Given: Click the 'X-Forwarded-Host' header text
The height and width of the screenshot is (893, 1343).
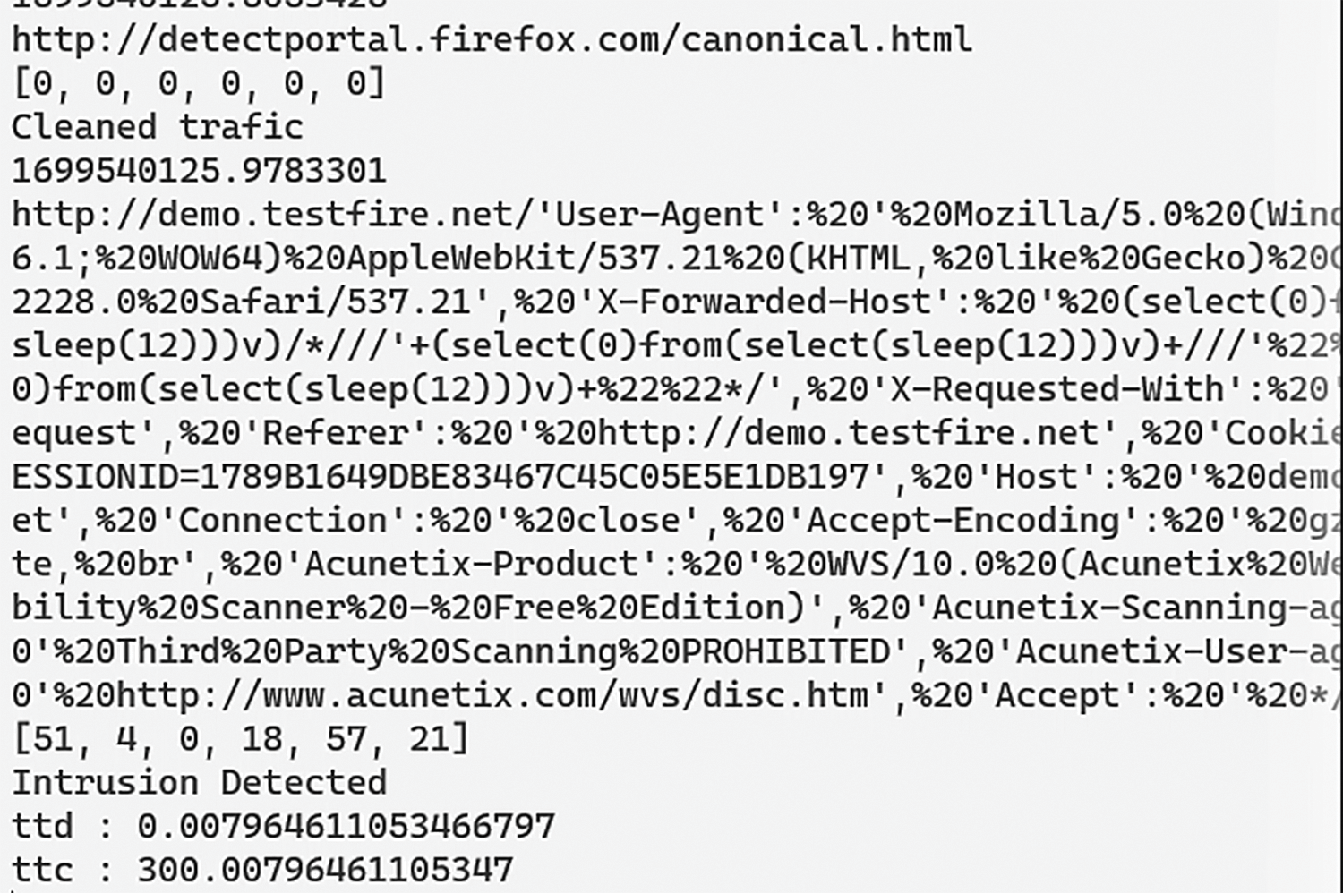Looking at the screenshot, I should tap(766, 302).
